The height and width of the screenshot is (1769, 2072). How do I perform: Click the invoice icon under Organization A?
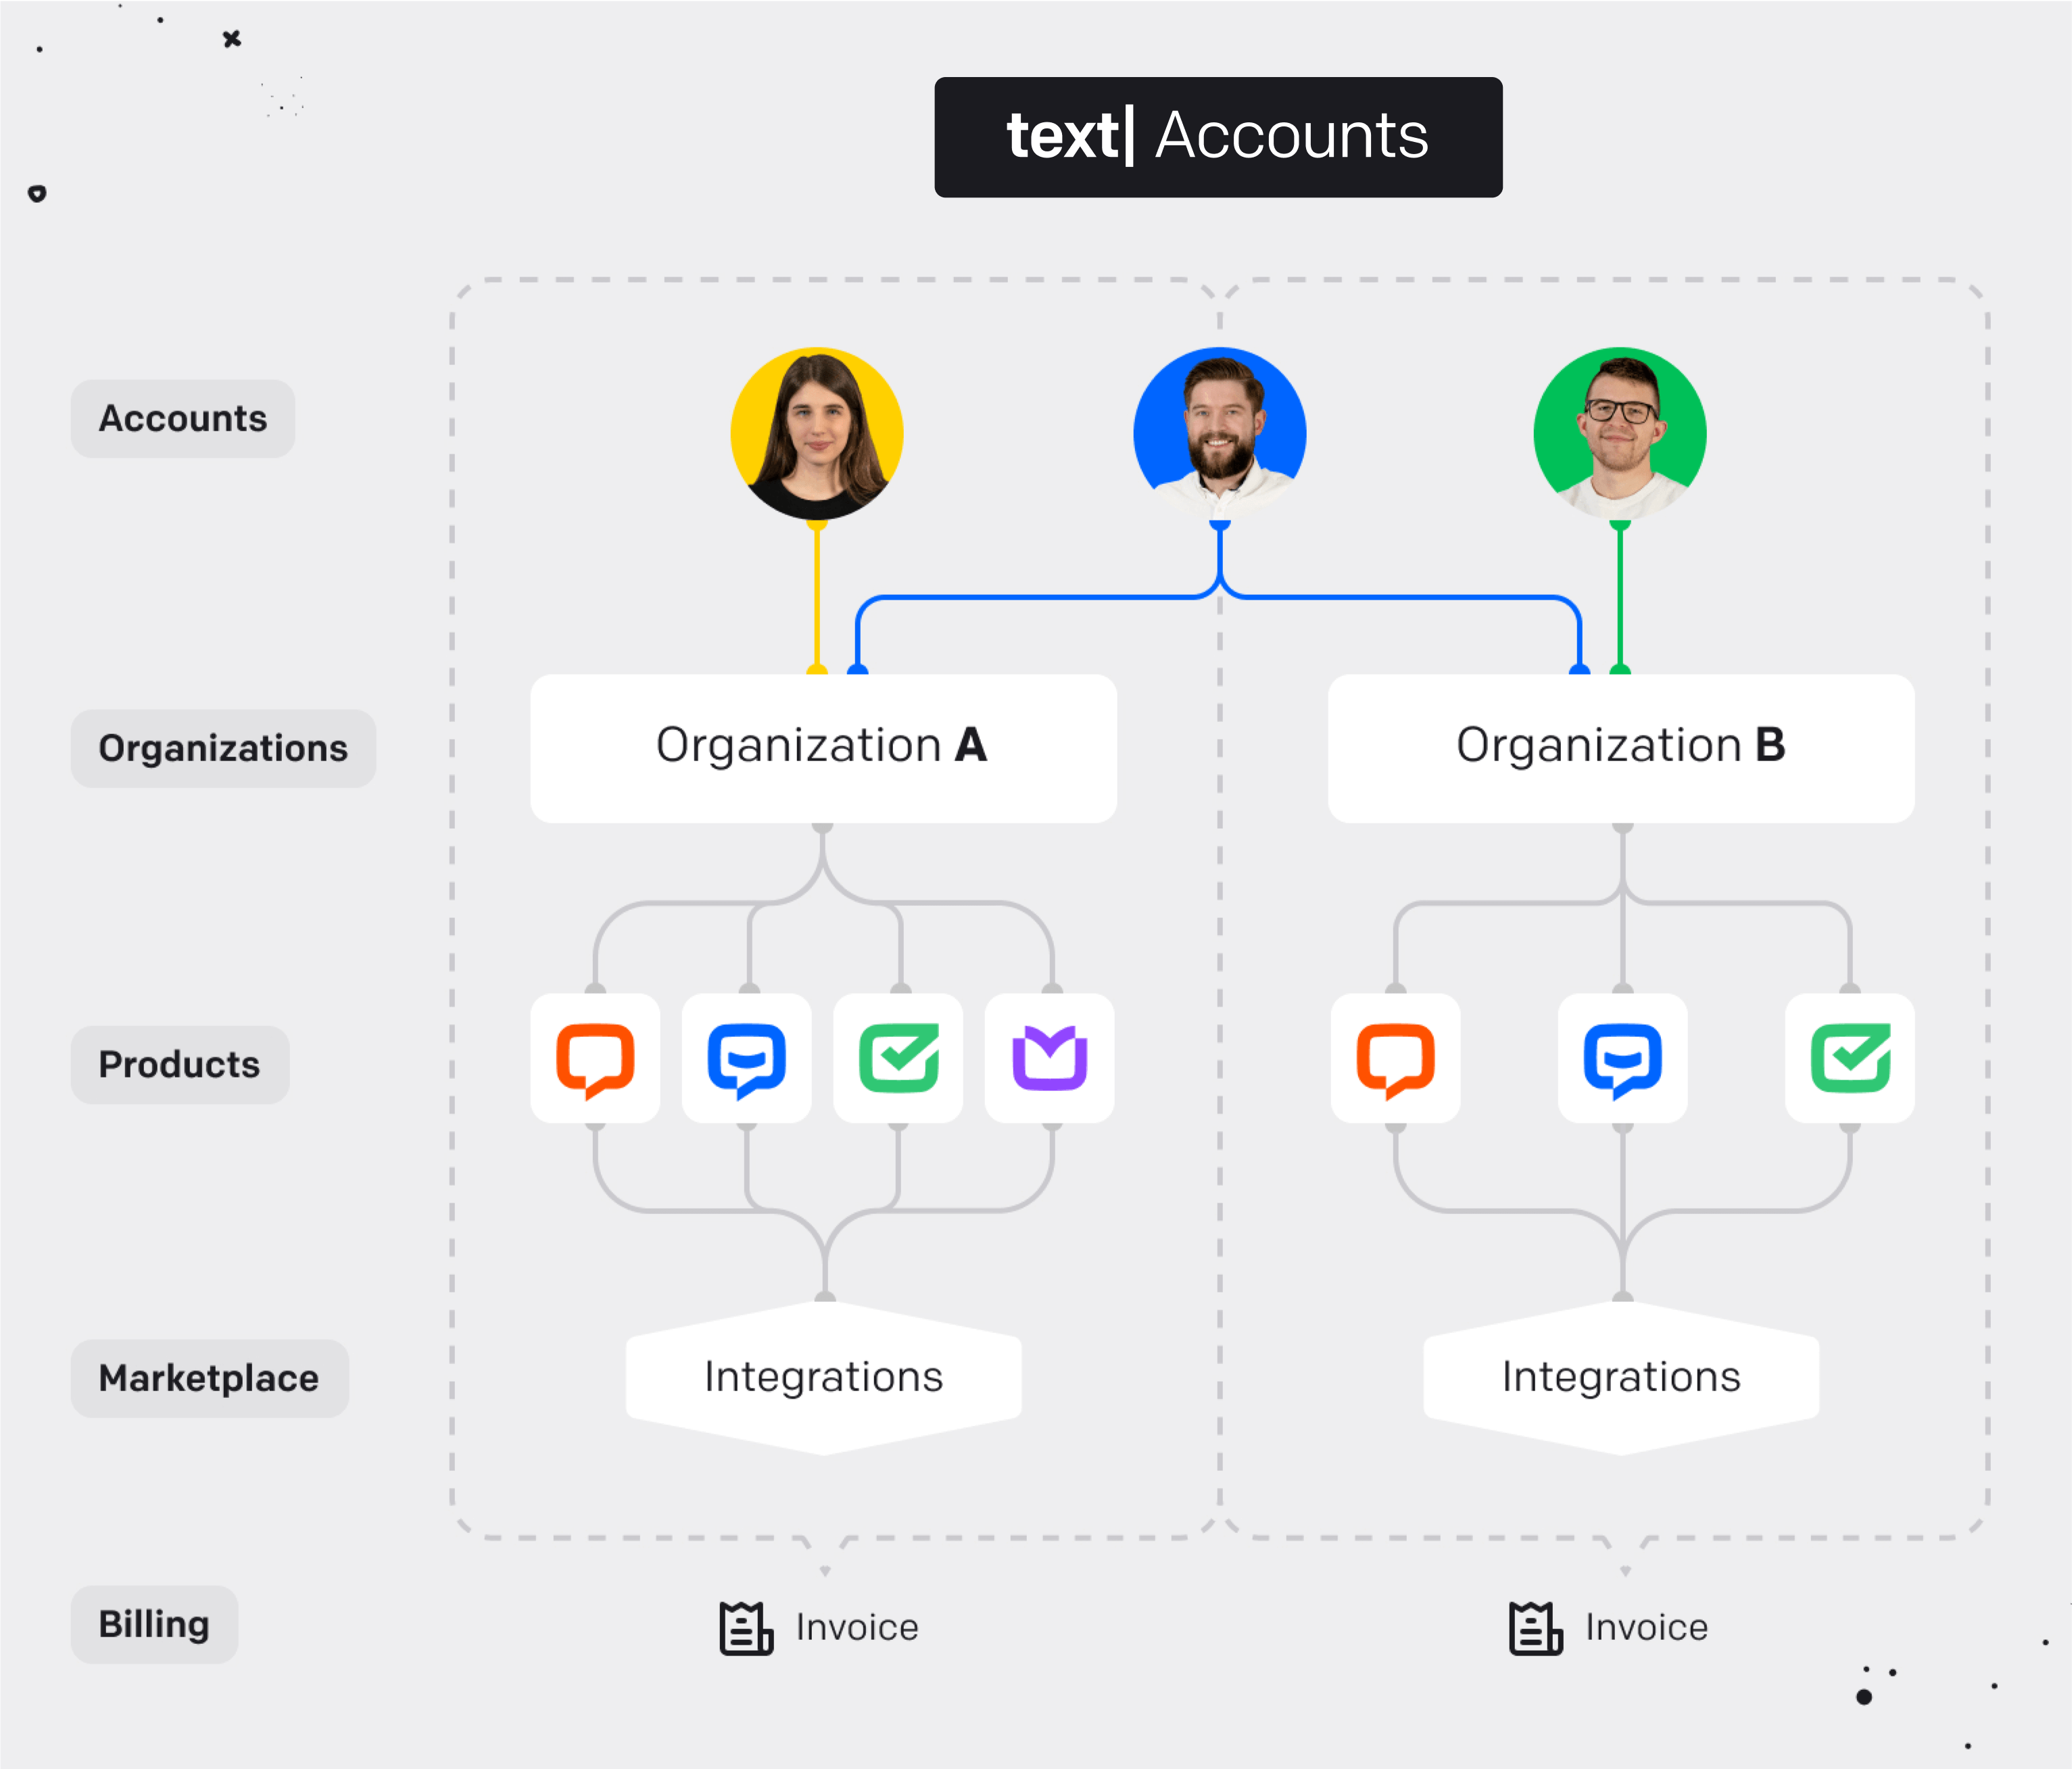pos(740,1627)
